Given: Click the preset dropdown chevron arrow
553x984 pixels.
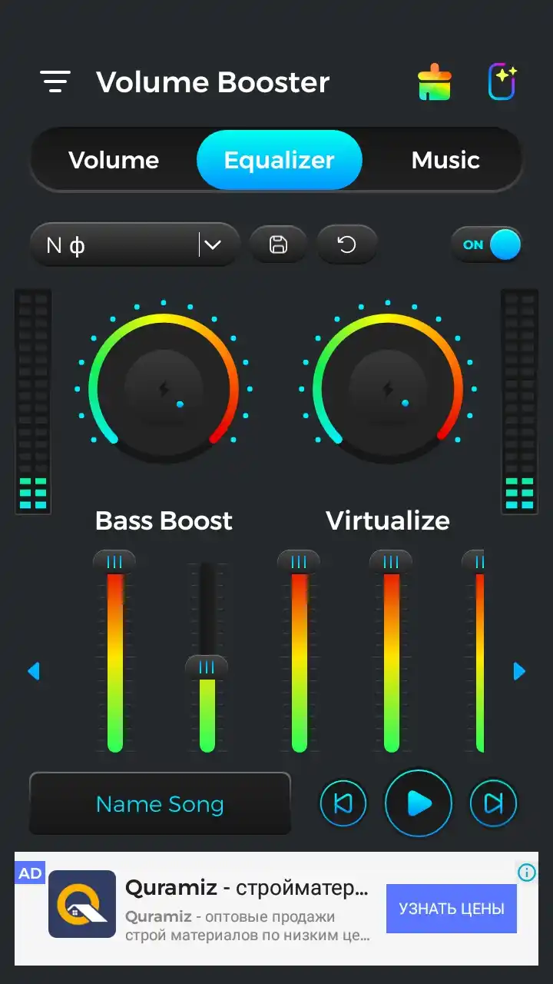Looking at the screenshot, I should pyautogui.click(x=213, y=245).
